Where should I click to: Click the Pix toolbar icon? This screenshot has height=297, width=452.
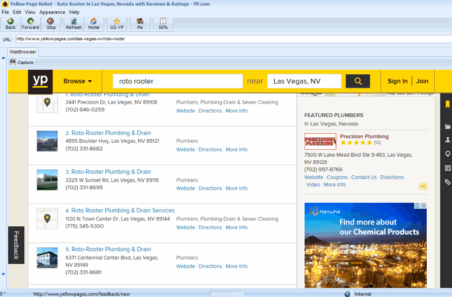pyautogui.click(x=140, y=24)
